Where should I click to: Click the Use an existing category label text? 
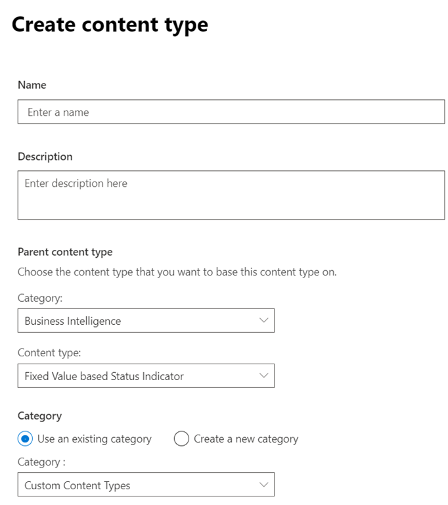click(95, 439)
